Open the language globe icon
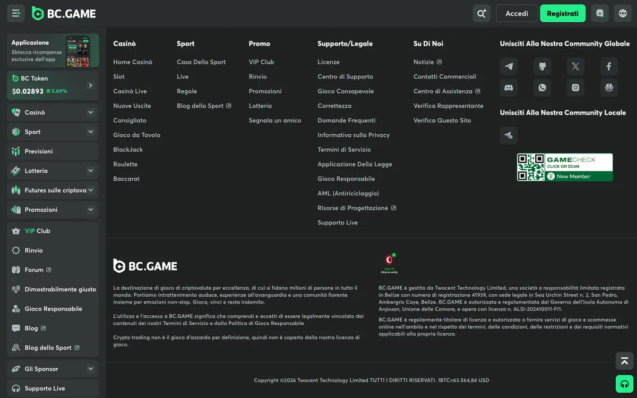This screenshot has width=637, height=398. coord(623,13)
